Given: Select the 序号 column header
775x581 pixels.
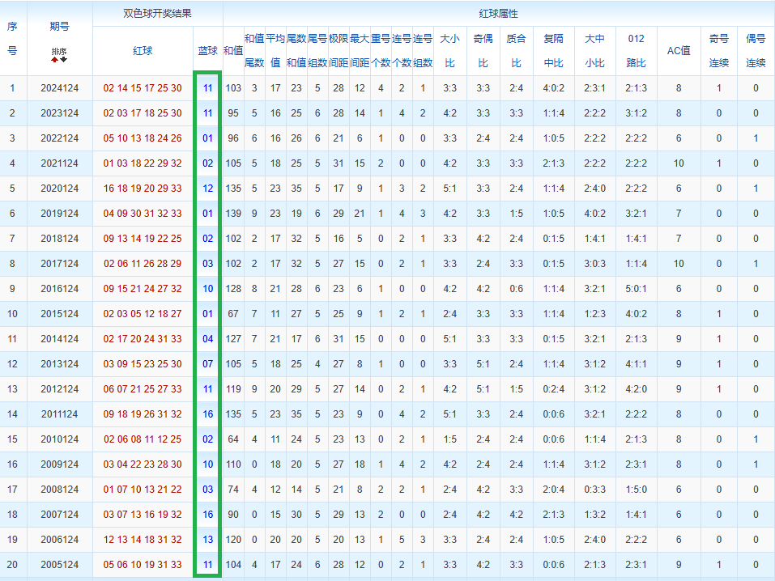Looking at the screenshot, I should click(12, 39).
